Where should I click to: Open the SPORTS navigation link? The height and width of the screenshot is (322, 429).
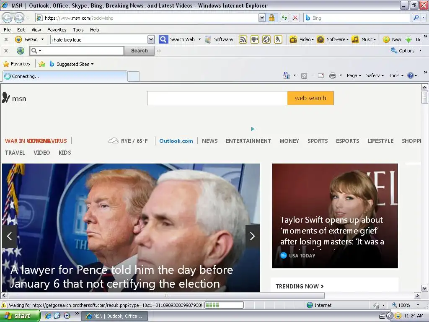click(x=318, y=141)
